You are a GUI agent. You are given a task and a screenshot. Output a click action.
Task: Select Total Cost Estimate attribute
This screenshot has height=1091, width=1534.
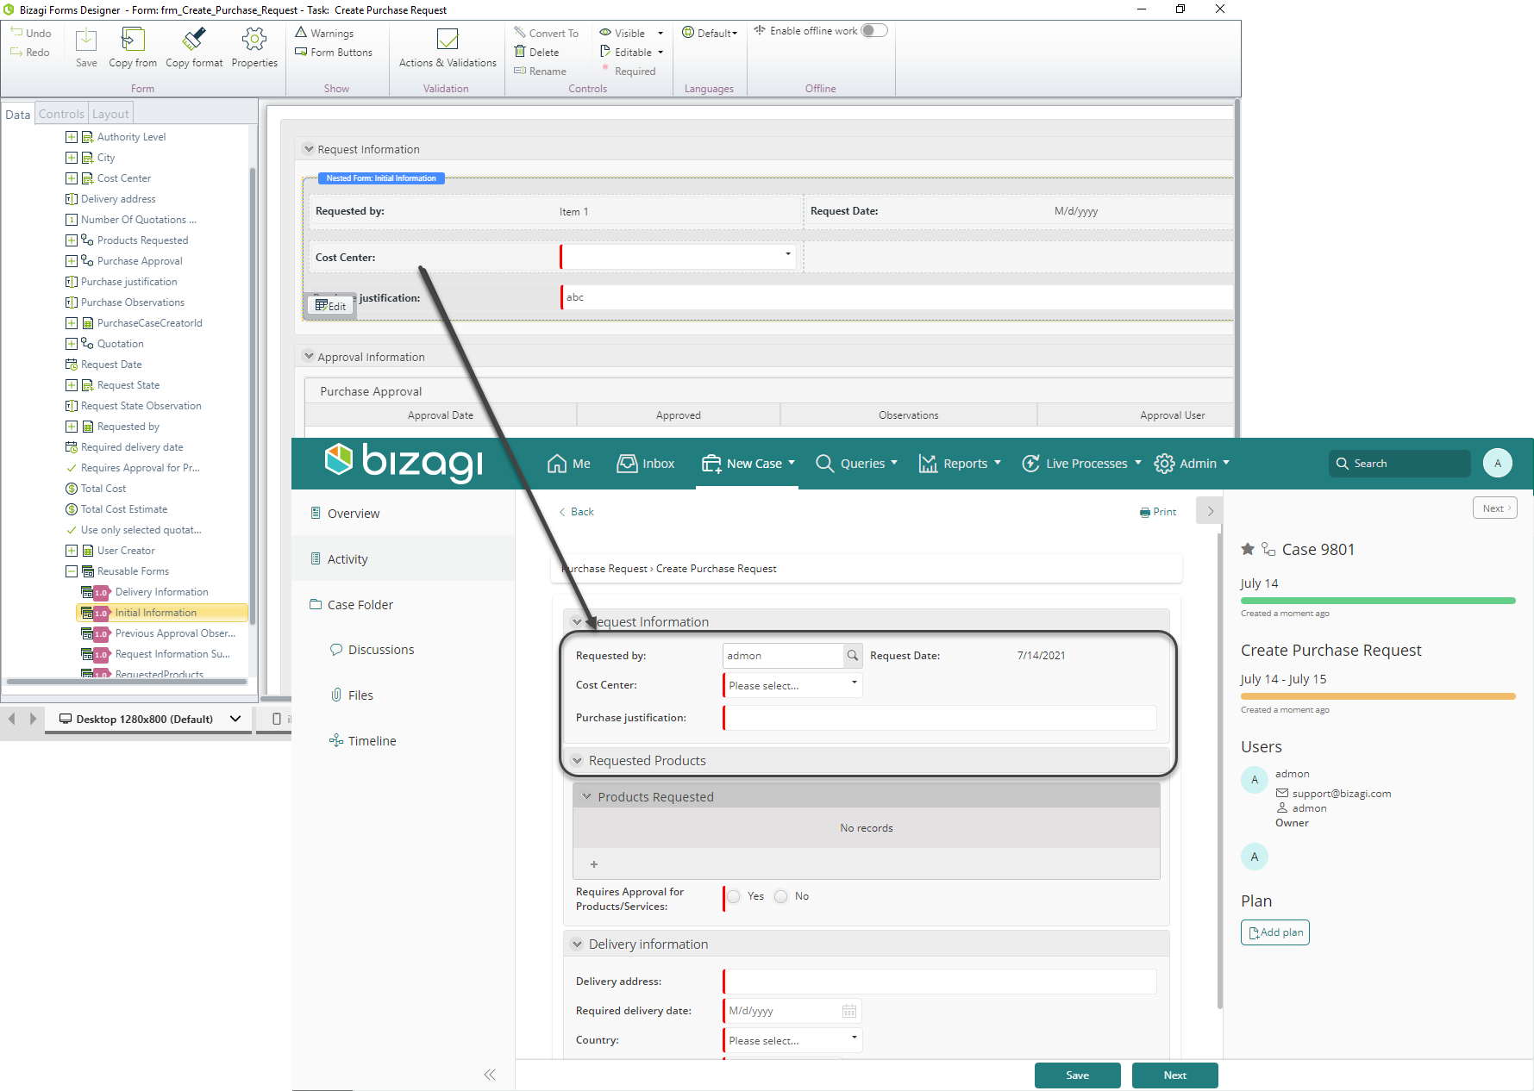123,509
